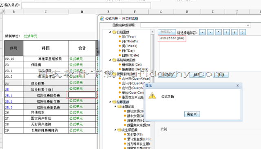Image resolution: width=261 pixels, height=149 pixels.
Task: Click the function tree scrollbar up arrow
Action: [x=153, y=32]
